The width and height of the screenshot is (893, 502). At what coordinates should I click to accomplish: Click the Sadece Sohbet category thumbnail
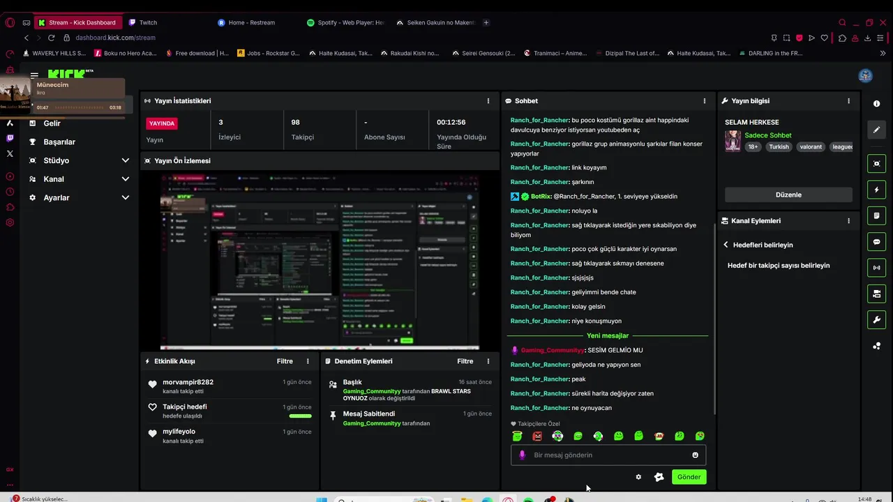tap(733, 141)
